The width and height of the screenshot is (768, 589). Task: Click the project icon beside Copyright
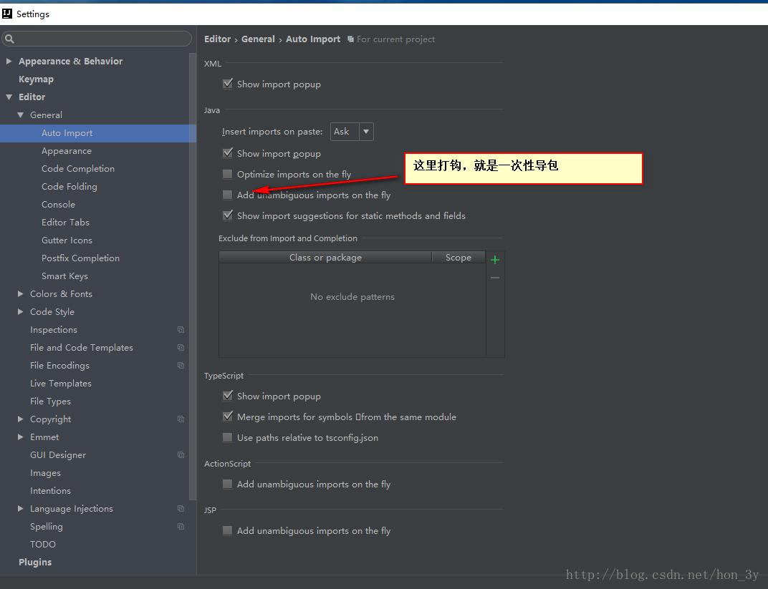[x=181, y=419]
